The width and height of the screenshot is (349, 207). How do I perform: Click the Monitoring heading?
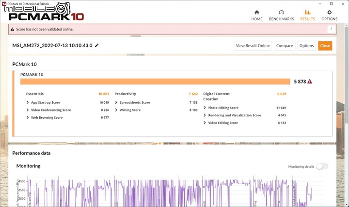click(29, 166)
